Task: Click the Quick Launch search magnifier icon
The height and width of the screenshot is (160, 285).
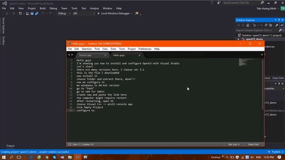Action: click(x=262, y=3)
